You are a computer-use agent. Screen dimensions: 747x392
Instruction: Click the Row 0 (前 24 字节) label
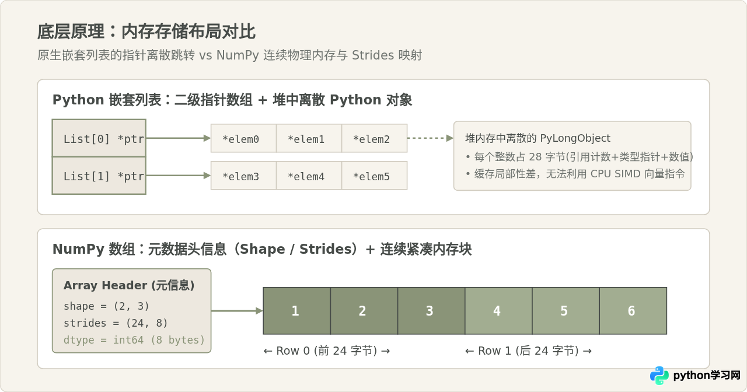pos(327,351)
